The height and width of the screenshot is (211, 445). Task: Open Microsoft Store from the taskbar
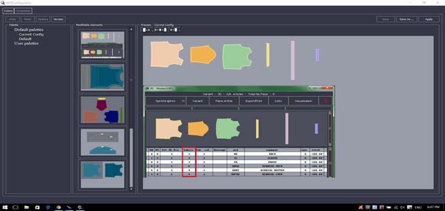coord(37,207)
